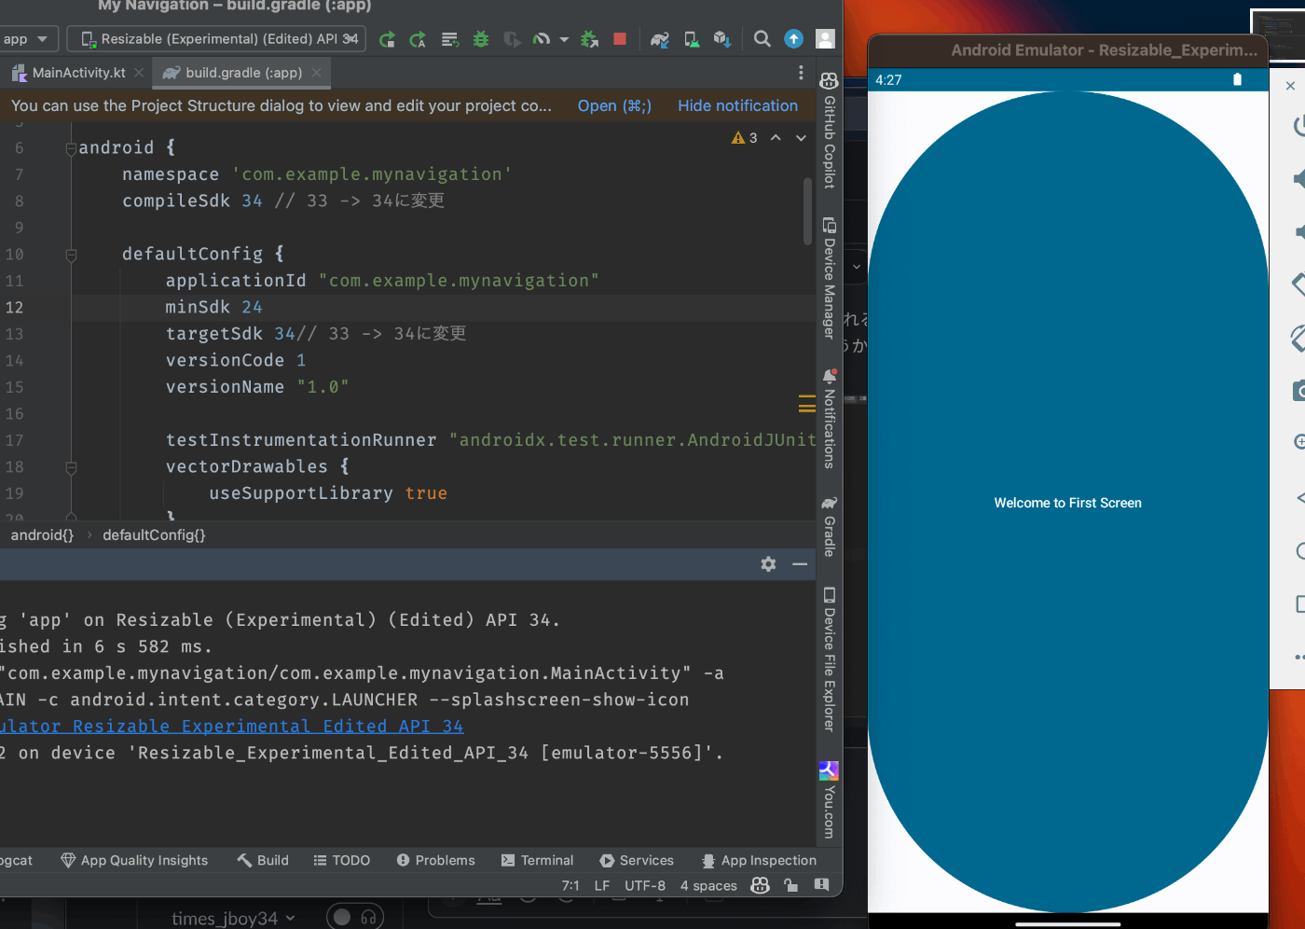1305x929 pixels.
Task: Open the Resizable (Experimental) device selector
Action: pos(216,39)
